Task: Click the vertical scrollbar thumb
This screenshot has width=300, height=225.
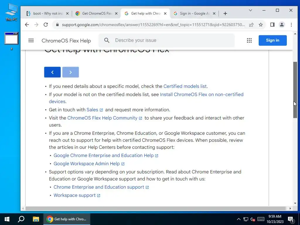Action: (295, 90)
